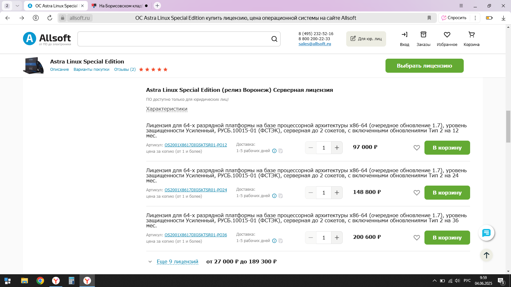
Task: Click the Для юр. лиц button
Action: (x=366, y=39)
